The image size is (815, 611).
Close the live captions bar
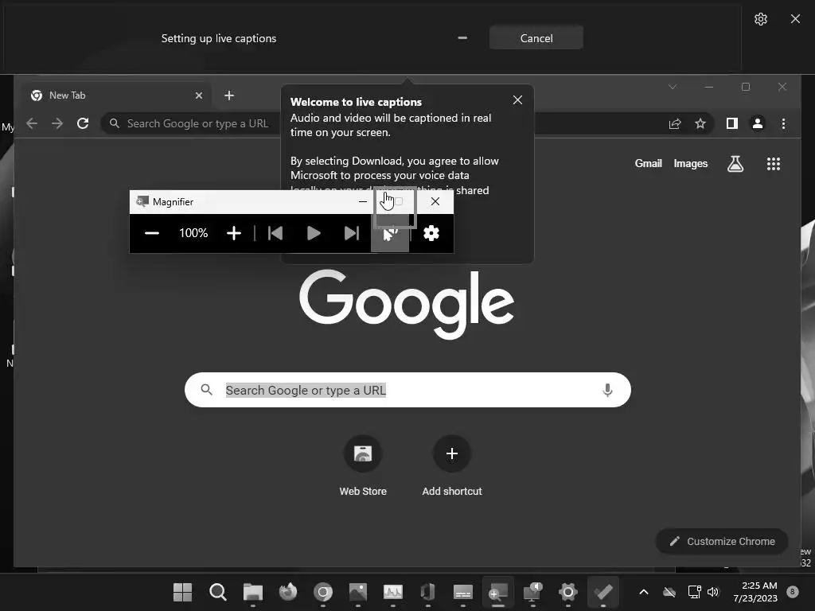click(x=795, y=19)
